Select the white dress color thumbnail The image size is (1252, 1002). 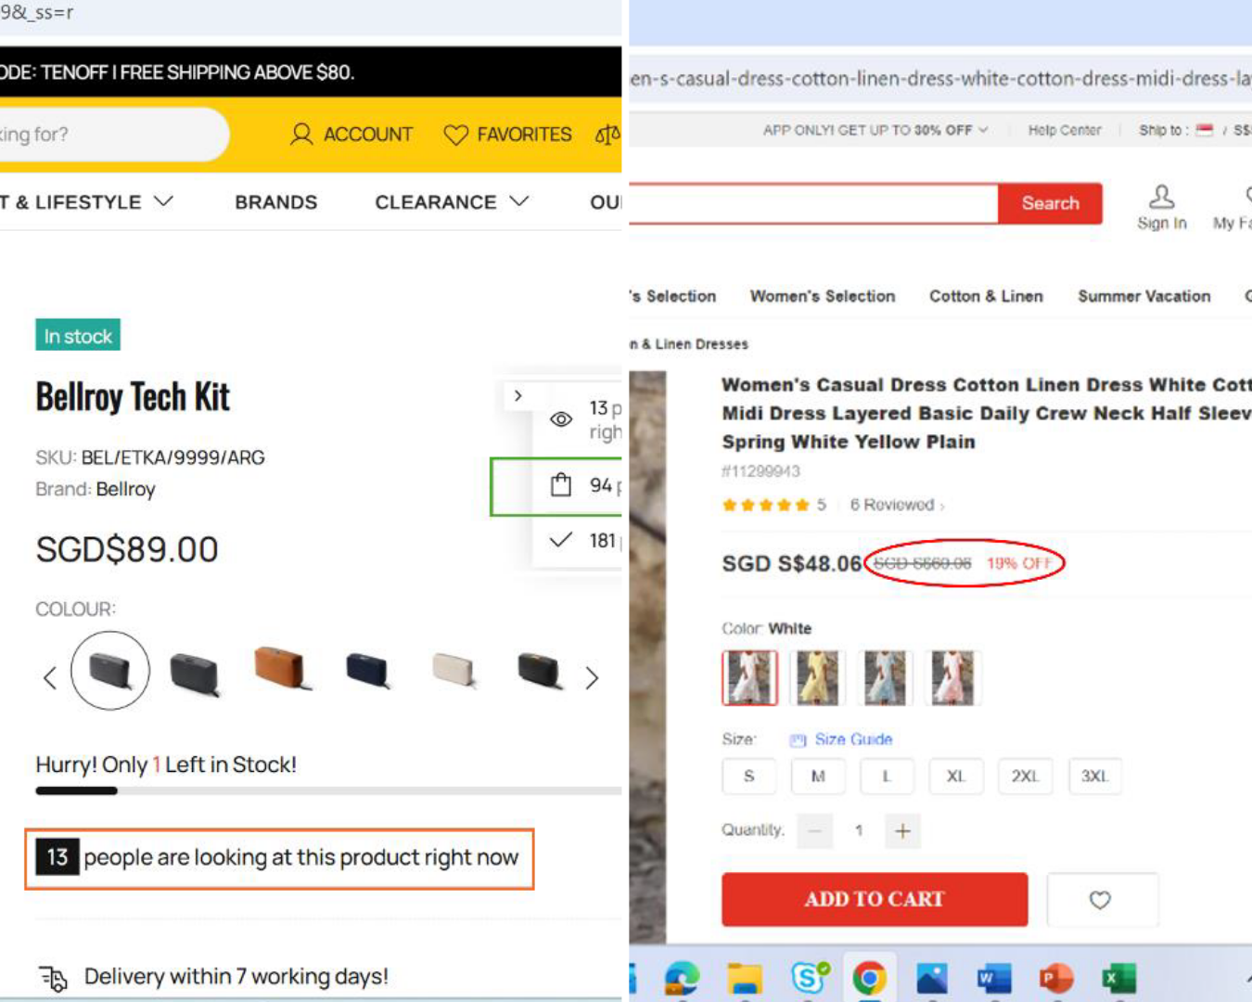[749, 677]
